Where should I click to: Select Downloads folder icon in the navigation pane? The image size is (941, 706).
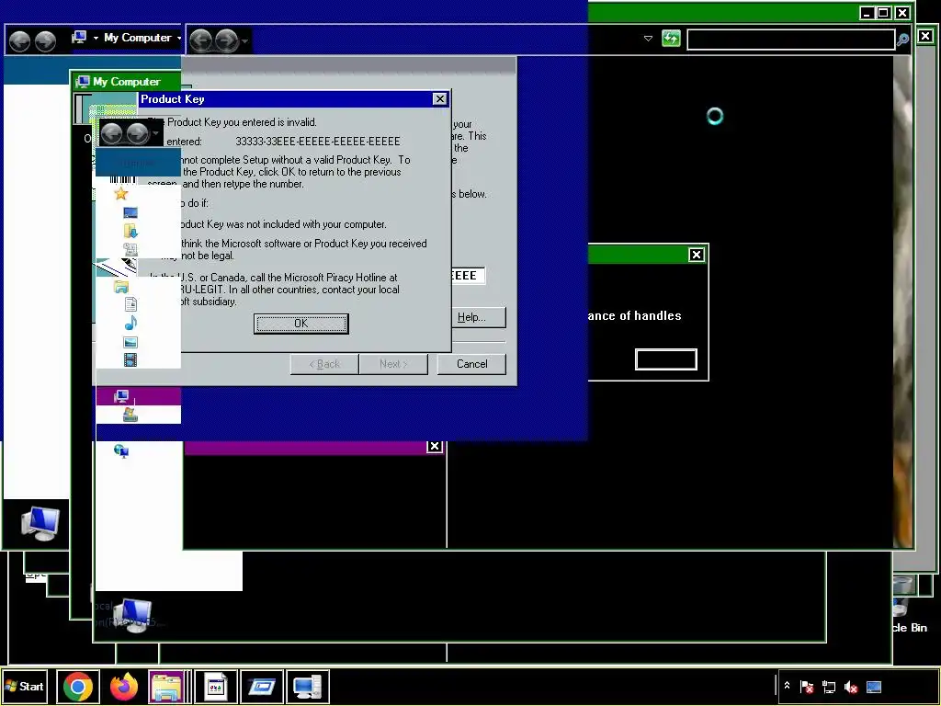[x=130, y=231]
